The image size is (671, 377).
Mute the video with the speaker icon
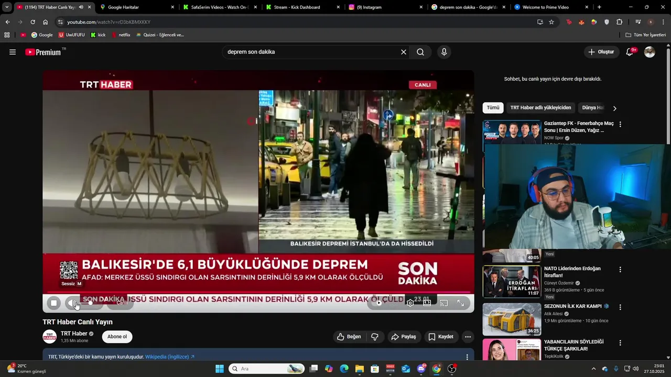pyautogui.click(x=72, y=303)
